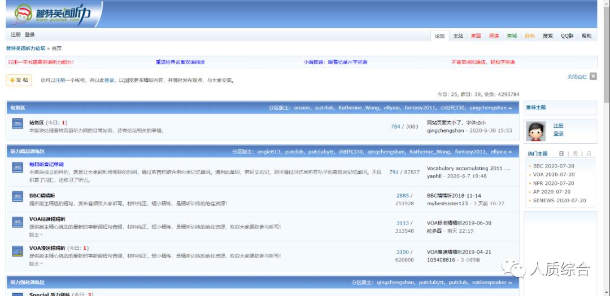Screen dimensions: 610x296
Task: Click the forum icon beside 每日听音记单词
Action: [x=18, y=167]
